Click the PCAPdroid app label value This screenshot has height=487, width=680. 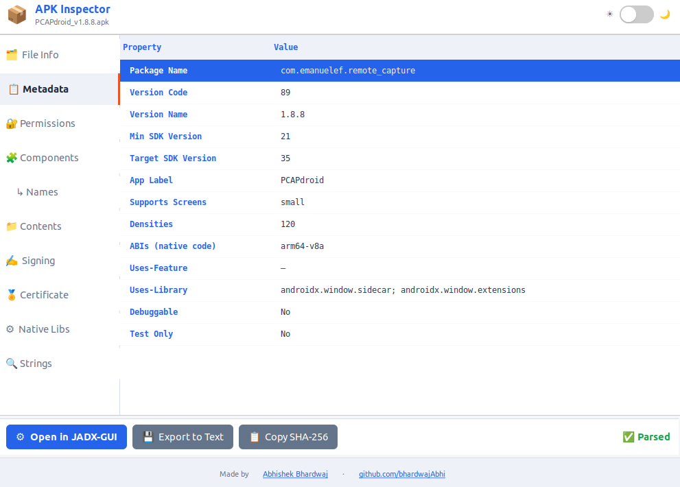303,180
